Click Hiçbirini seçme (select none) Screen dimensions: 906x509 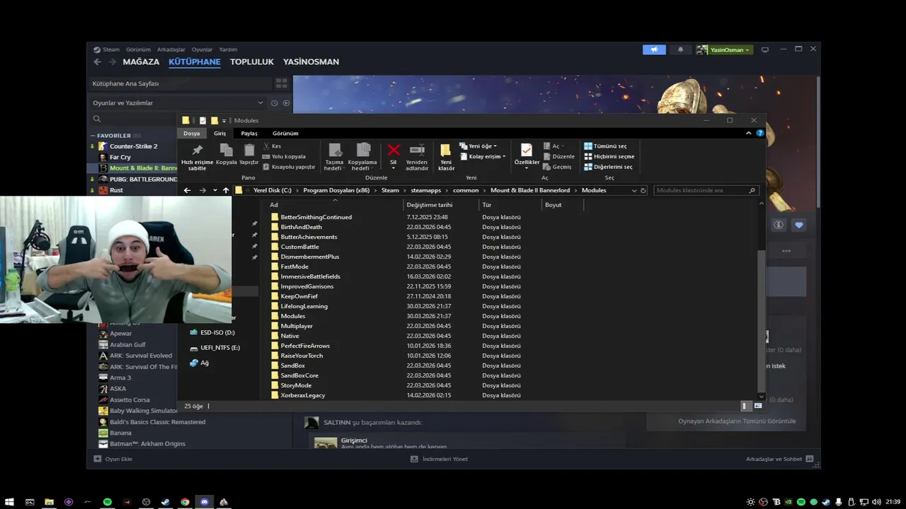(x=609, y=156)
